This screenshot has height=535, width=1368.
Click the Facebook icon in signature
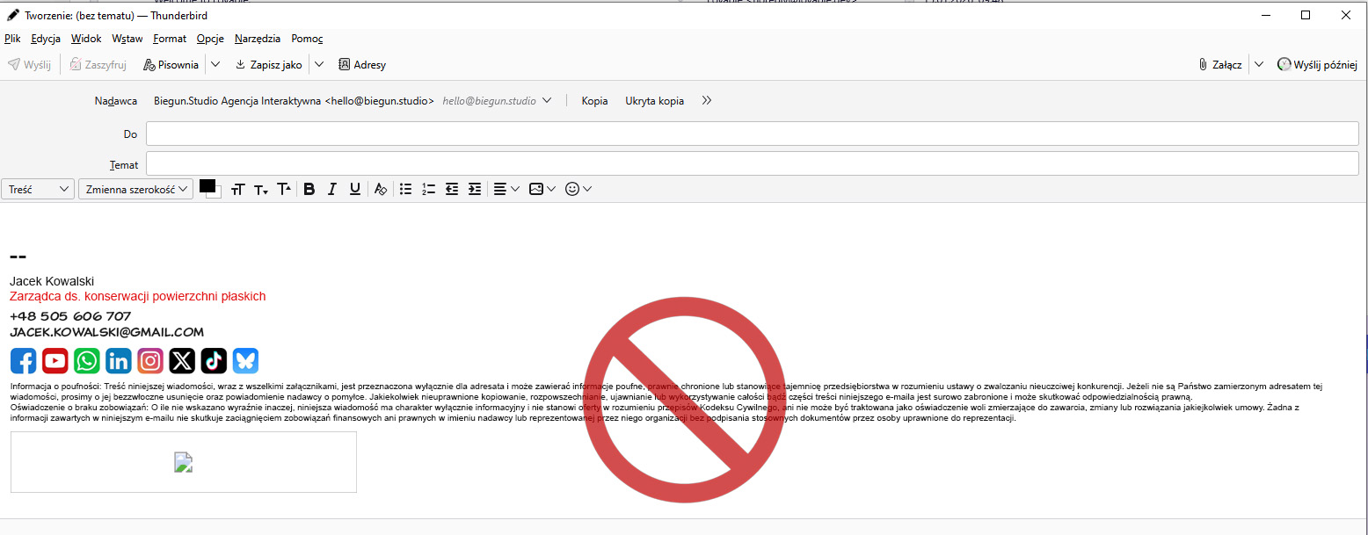[x=24, y=361]
